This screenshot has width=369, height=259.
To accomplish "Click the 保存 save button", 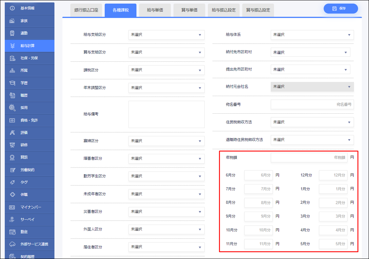I will coord(340,9).
